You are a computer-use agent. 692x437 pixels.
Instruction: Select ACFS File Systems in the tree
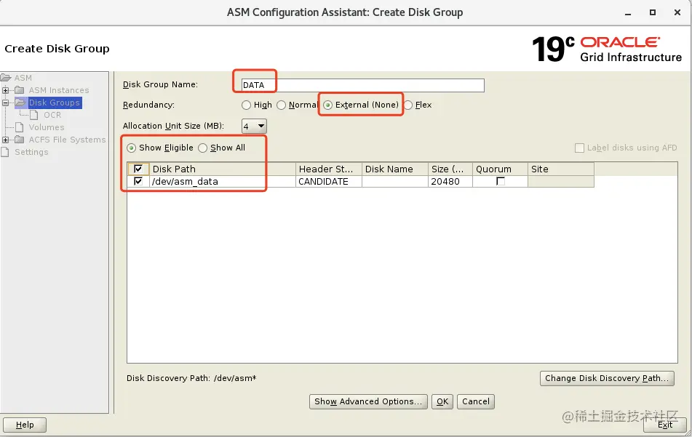coord(67,140)
